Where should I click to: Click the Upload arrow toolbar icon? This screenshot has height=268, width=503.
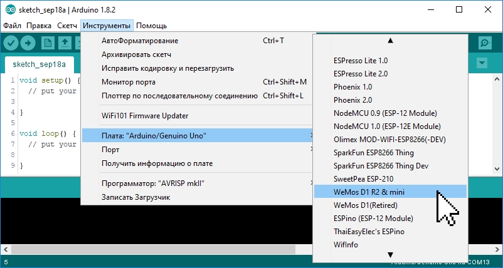(28, 43)
